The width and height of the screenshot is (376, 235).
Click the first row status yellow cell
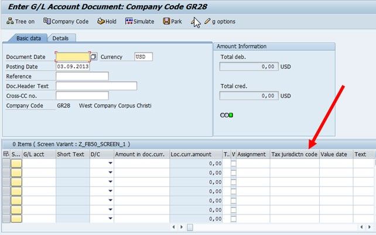[16, 164]
